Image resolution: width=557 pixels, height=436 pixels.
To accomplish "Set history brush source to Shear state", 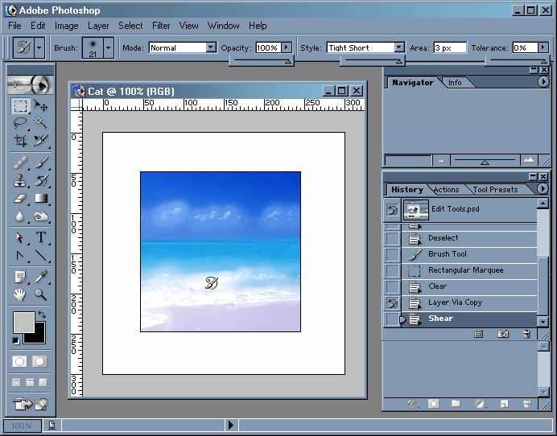I will 393,319.
